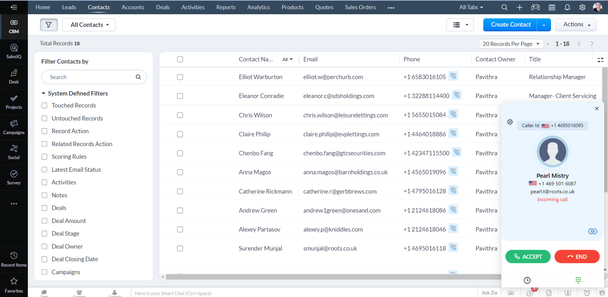608x297 pixels.
Task: Accept the incoming call from Pearl Mistry
Action: 528,256
